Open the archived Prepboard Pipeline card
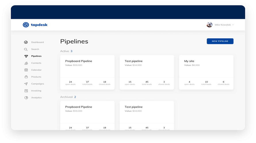This screenshot has height=143, width=256. pyautogui.click(x=87, y=113)
